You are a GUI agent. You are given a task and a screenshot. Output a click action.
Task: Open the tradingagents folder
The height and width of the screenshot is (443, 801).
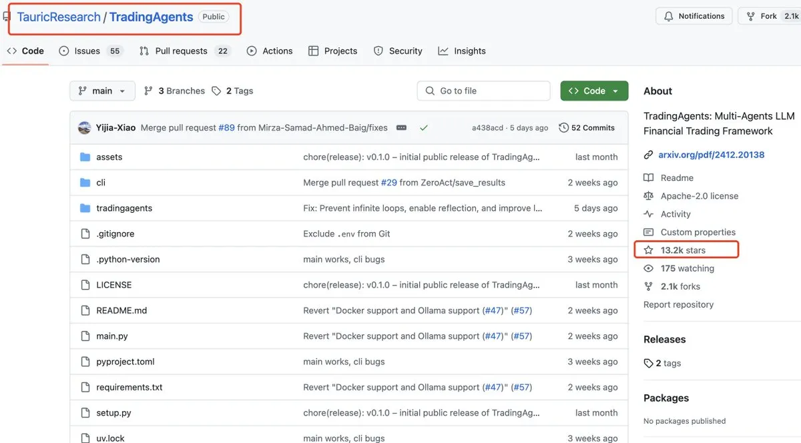click(x=124, y=208)
